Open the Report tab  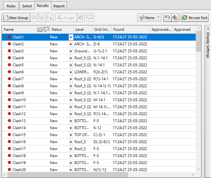point(59,6)
